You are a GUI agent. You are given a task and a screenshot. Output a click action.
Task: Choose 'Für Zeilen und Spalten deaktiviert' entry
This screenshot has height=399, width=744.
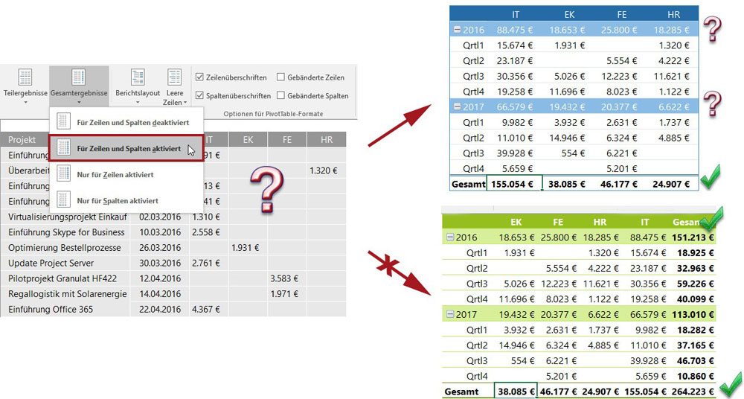[132, 122]
